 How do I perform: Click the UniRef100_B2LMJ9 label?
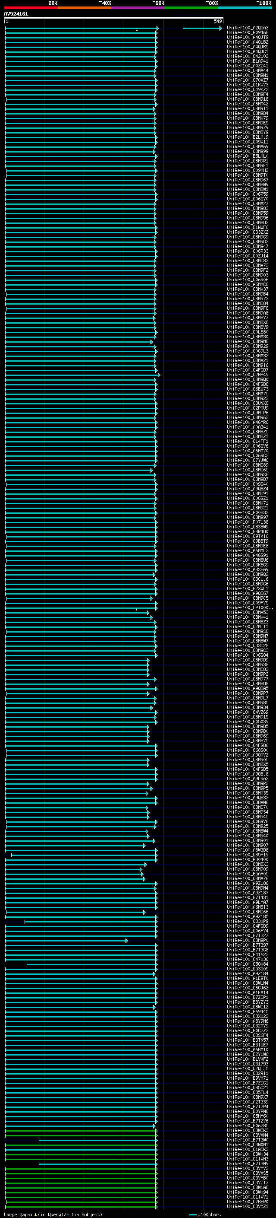click(x=247, y=137)
